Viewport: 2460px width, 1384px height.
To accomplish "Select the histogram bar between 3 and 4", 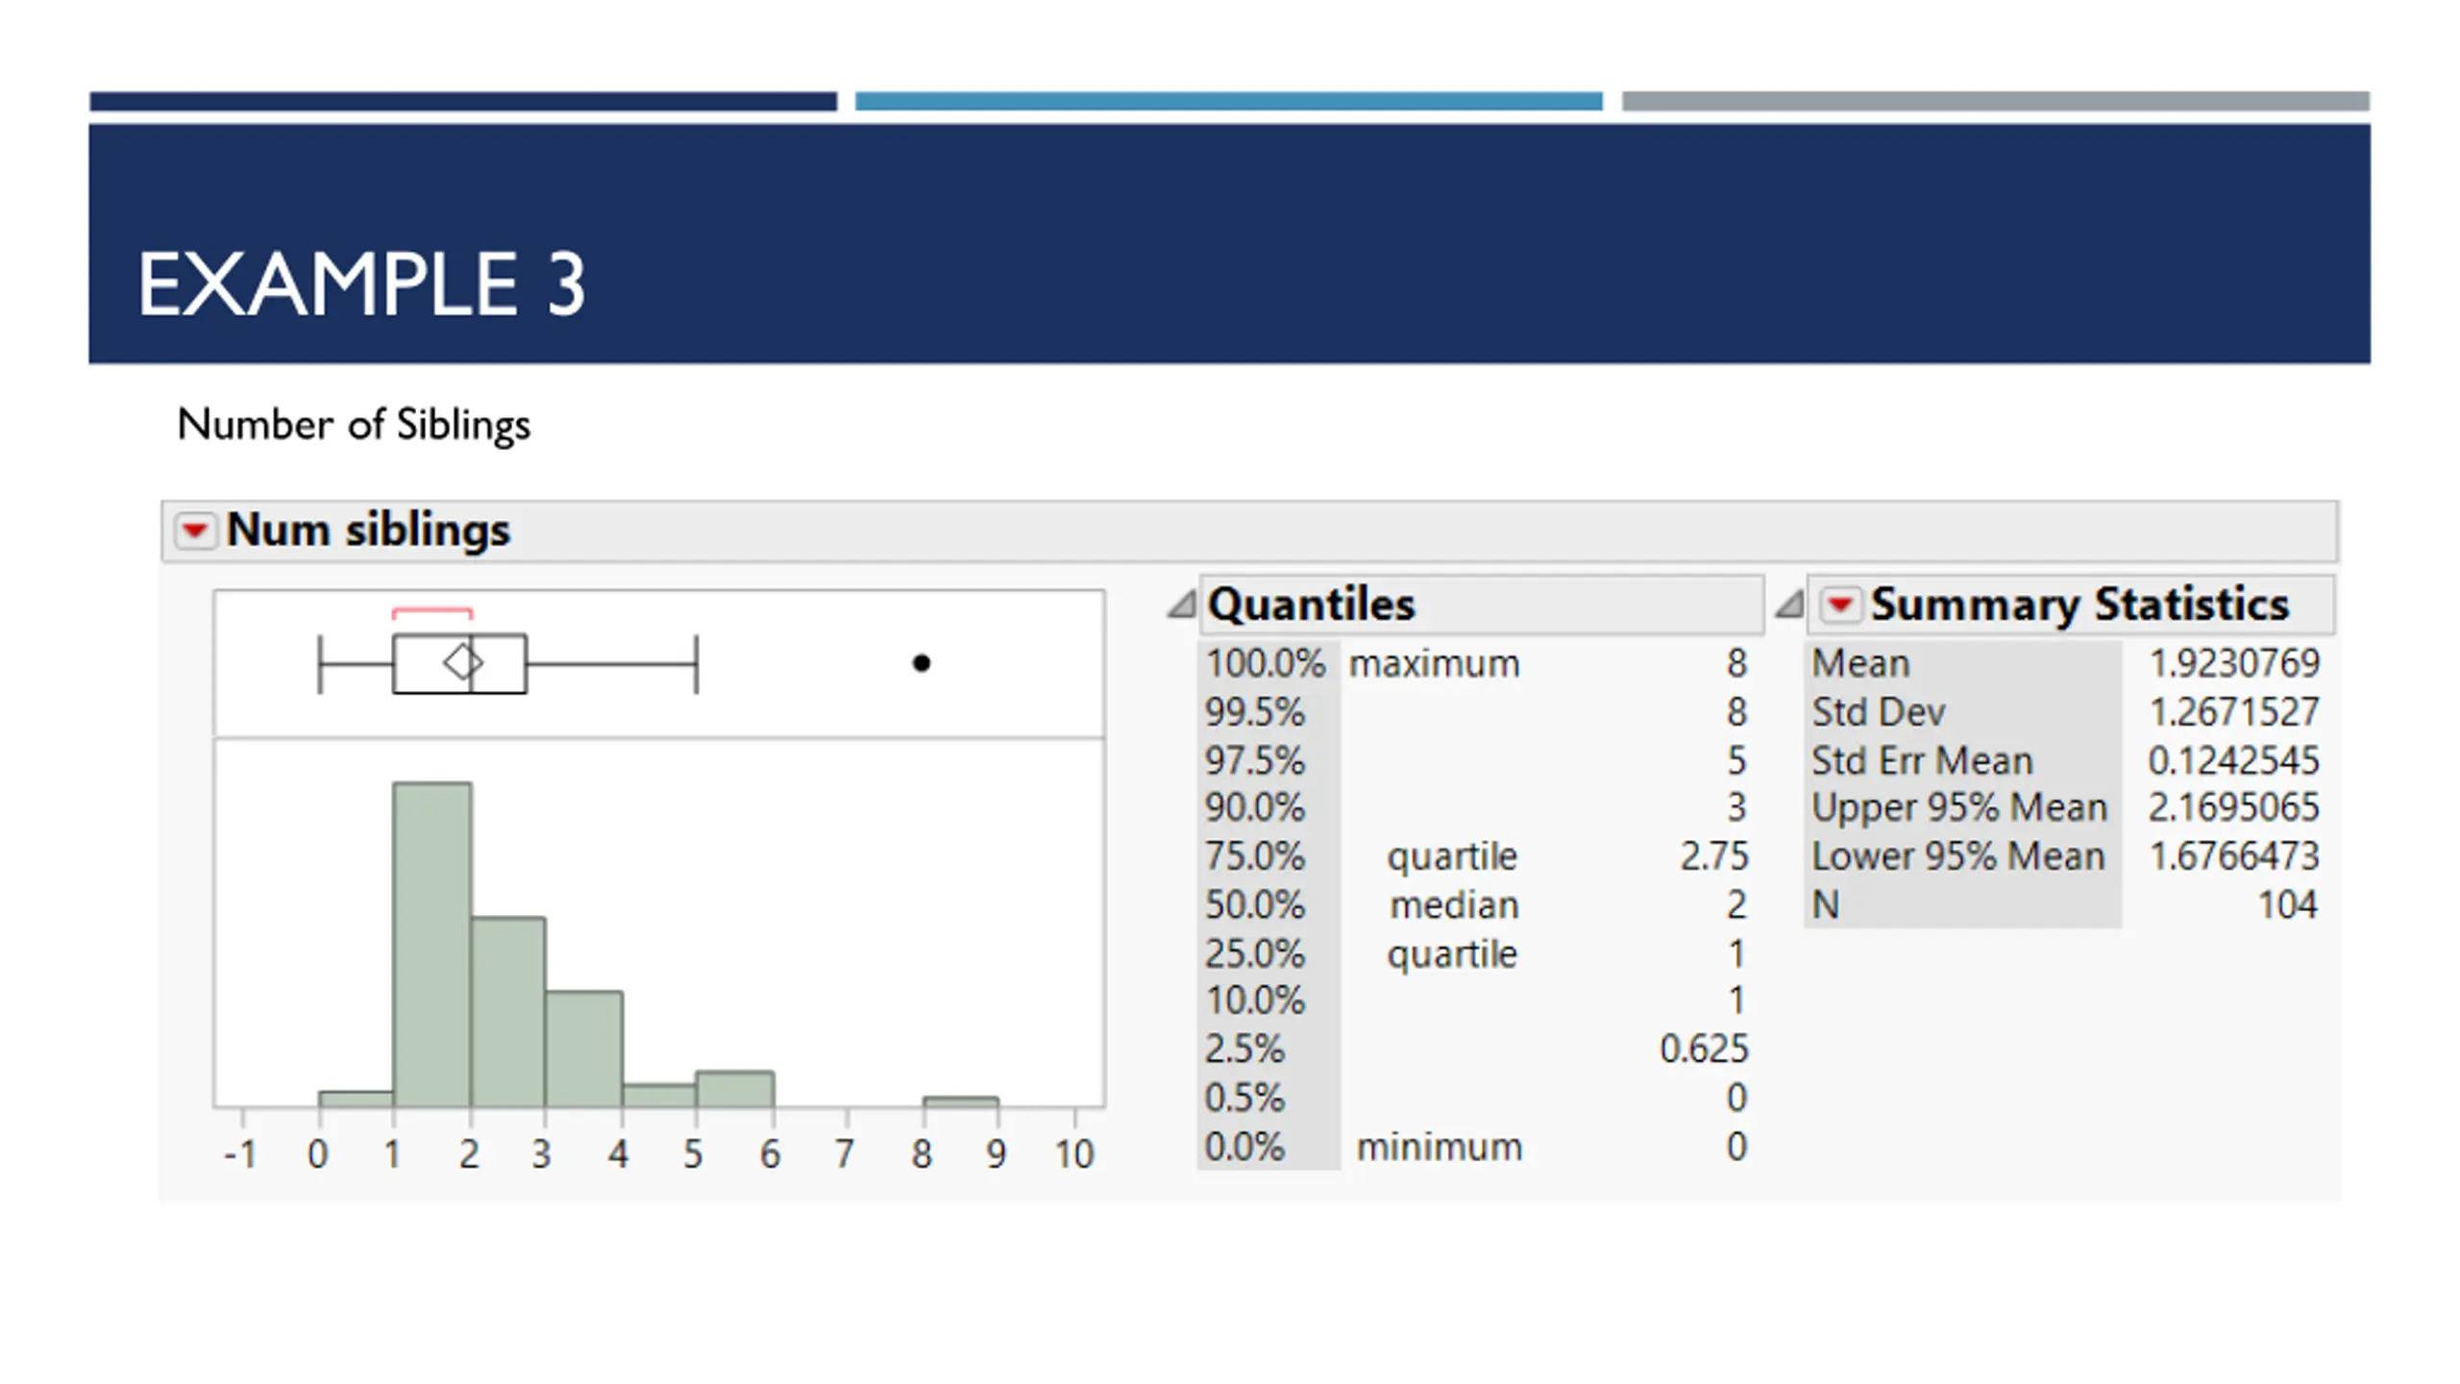I will [x=583, y=1049].
